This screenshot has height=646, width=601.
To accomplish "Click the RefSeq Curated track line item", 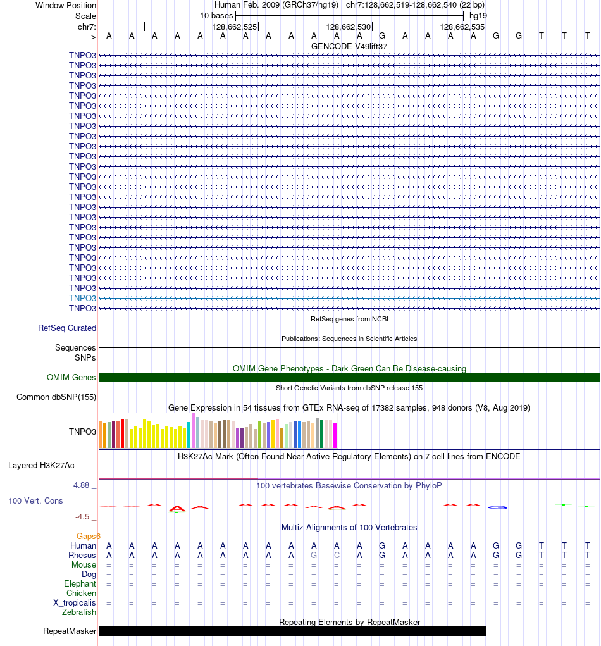I will pos(349,328).
